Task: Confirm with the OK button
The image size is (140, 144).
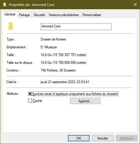Action: 79,138
